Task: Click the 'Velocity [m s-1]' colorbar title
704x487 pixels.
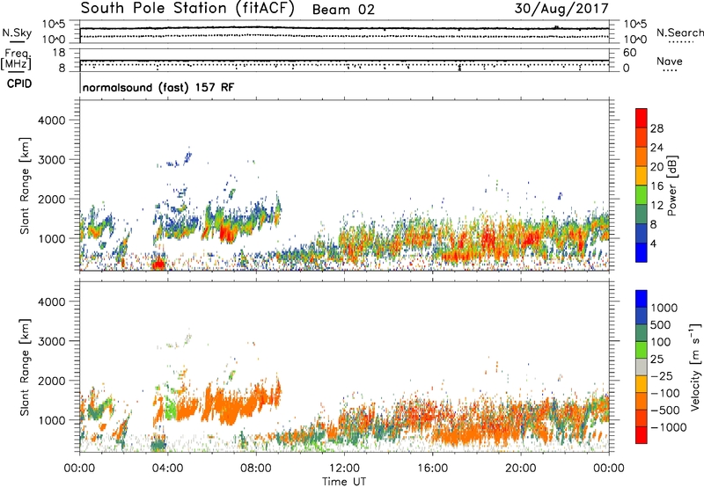Action: click(695, 367)
